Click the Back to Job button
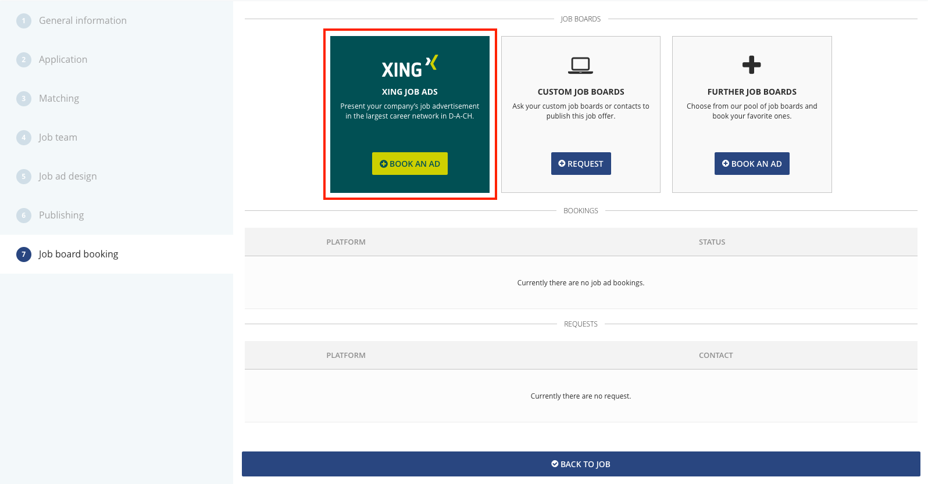 click(x=581, y=464)
